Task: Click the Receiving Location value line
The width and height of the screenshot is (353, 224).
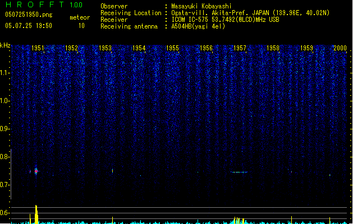Action: pos(250,13)
